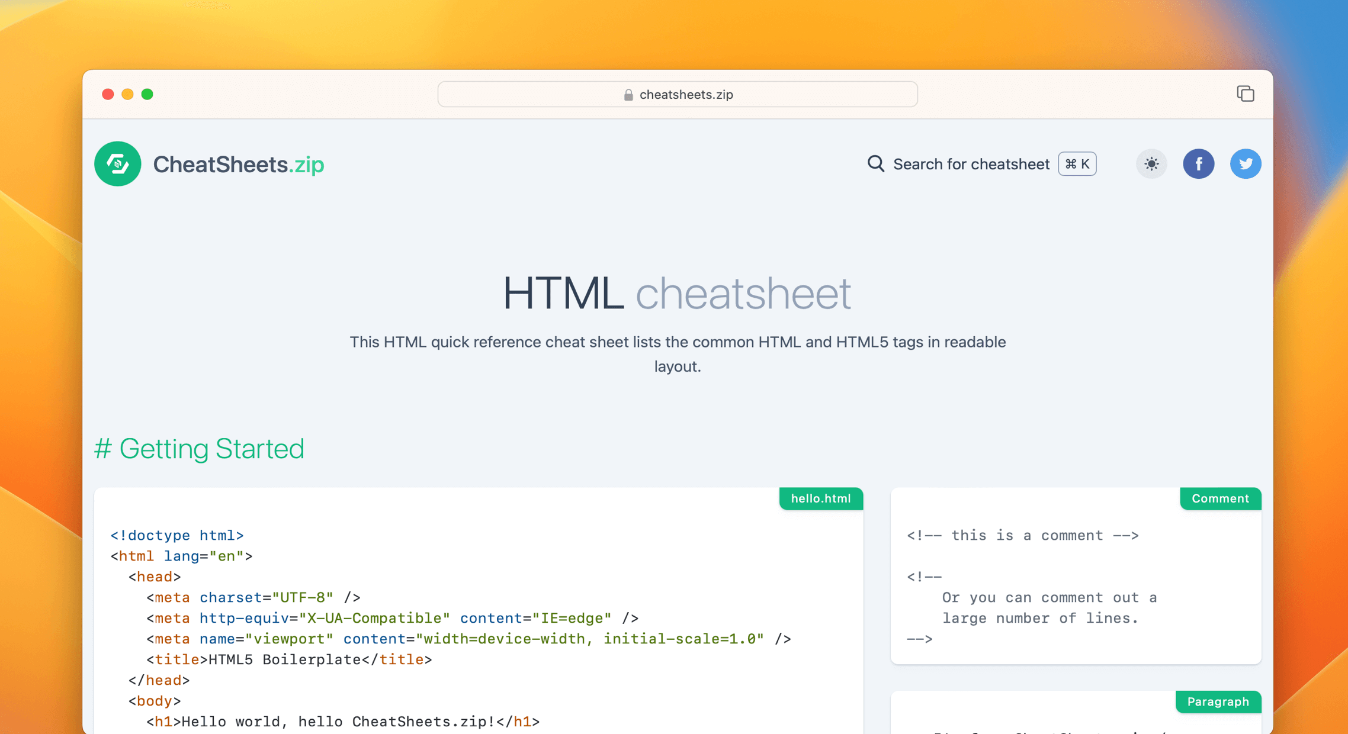The image size is (1348, 734).
Task: Click the CheatSheets.zip site title text
Action: (x=239, y=164)
